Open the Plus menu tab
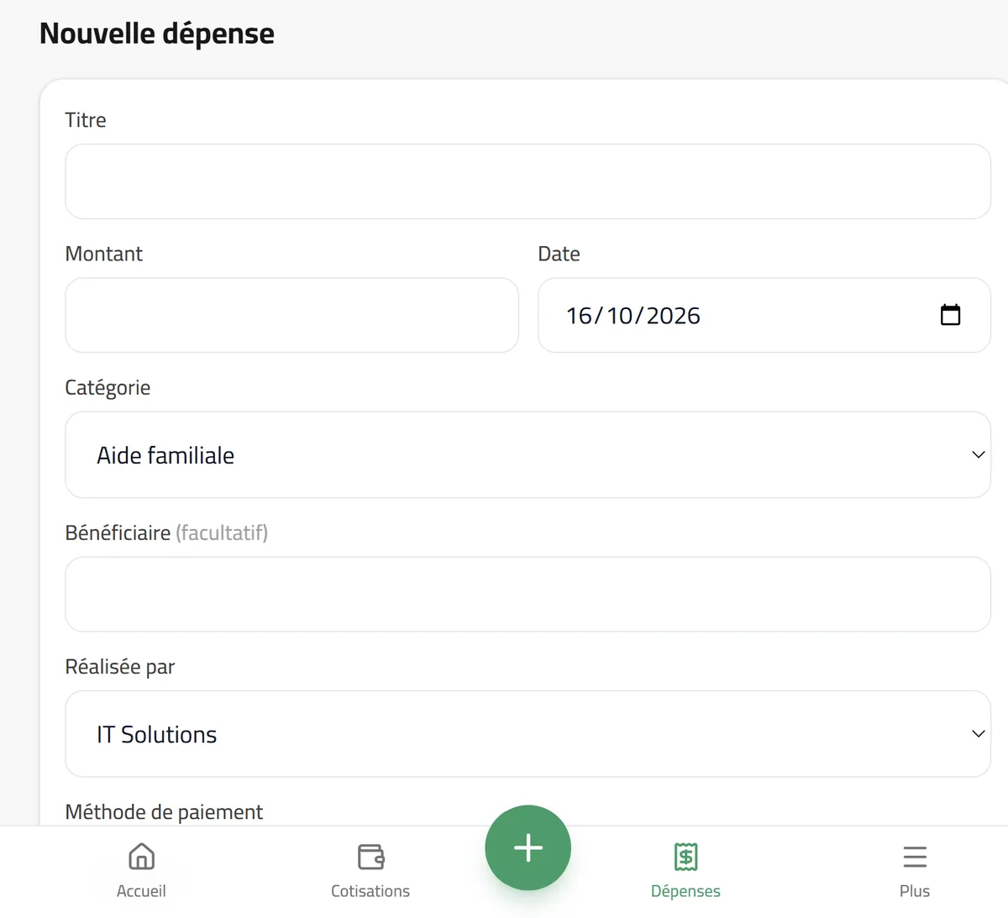The width and height of the screenshot is (1008, 918). tap(915, 871)
